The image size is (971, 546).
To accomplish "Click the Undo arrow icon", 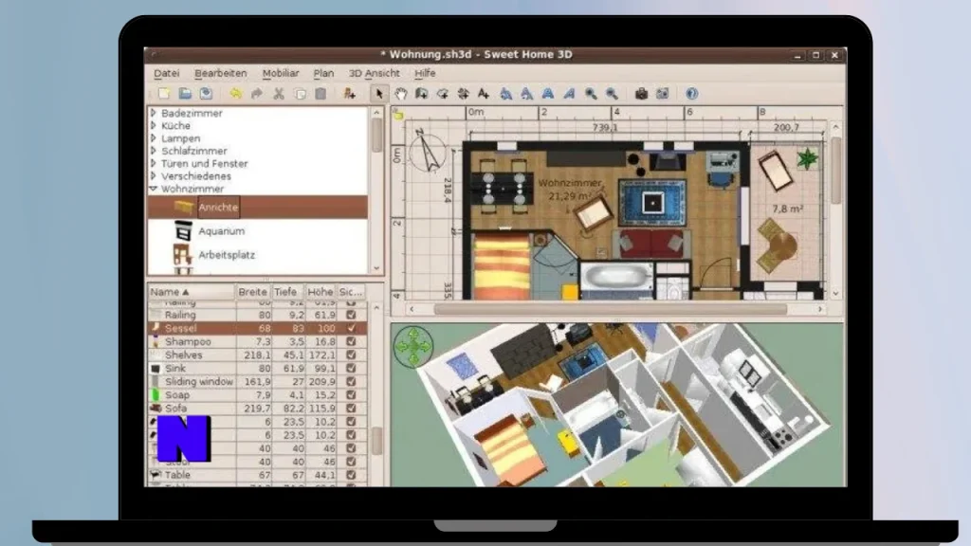I will (236, 94).
